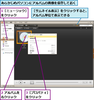Click the next track button
Viewport: 94px width, 100px height.
(x=25, y=83)
